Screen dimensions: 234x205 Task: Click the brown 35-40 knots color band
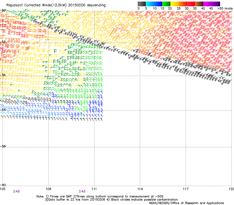(x=199, y=4)
